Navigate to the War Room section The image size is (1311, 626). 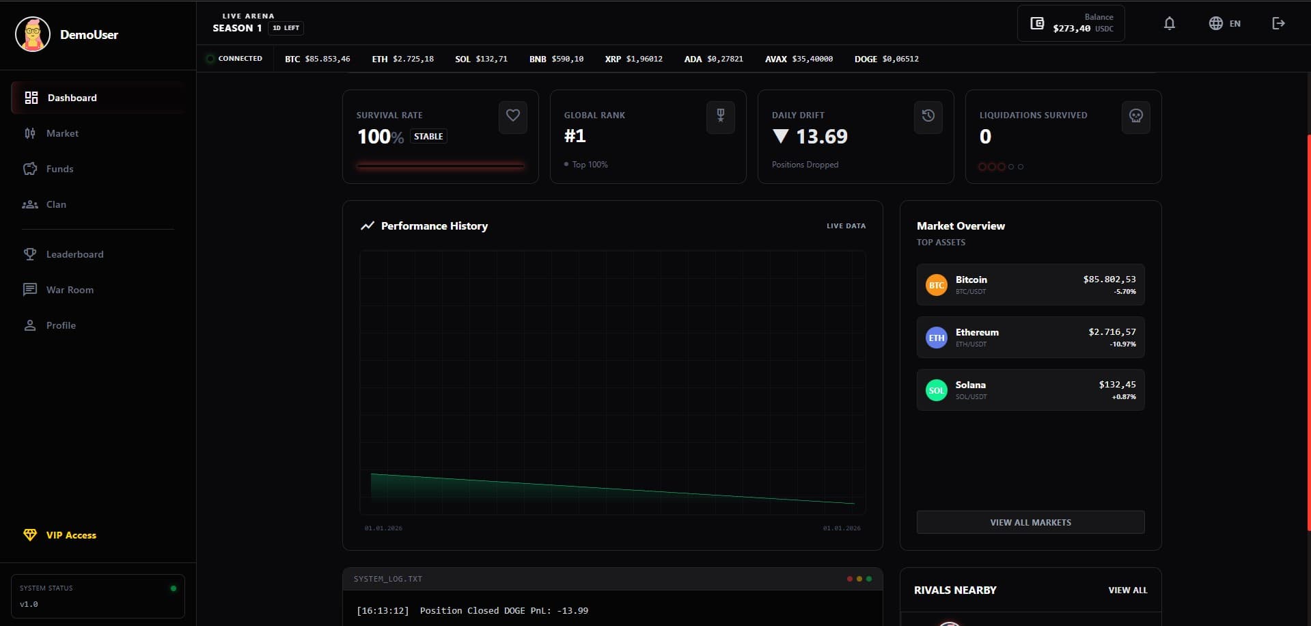[x=69, y=290]
